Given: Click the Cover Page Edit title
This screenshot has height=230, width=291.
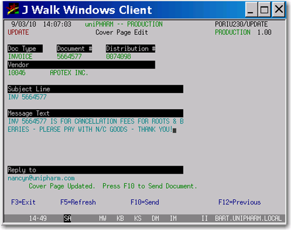Looking at the screenshot, I should [x=122, y=33].
